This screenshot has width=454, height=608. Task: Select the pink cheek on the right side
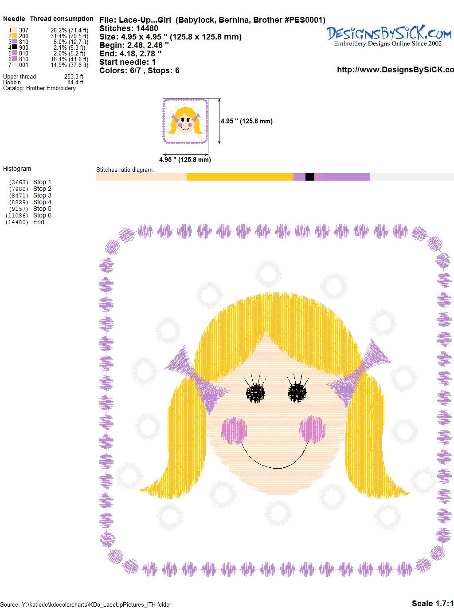(x=315, y=429)
